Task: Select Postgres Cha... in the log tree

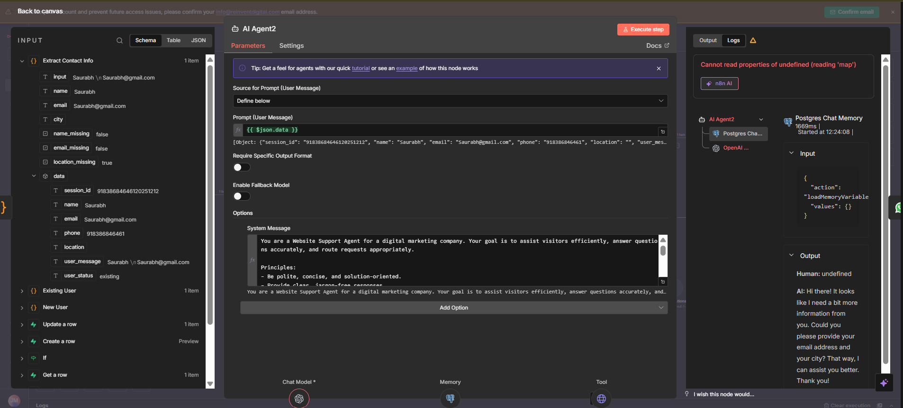Action: [x=738, y=134]
